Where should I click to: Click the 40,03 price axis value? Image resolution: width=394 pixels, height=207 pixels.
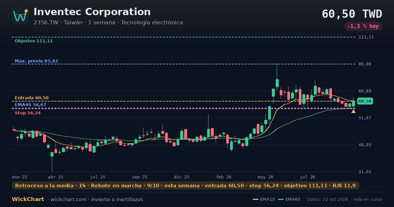click(x=365, y=145)
